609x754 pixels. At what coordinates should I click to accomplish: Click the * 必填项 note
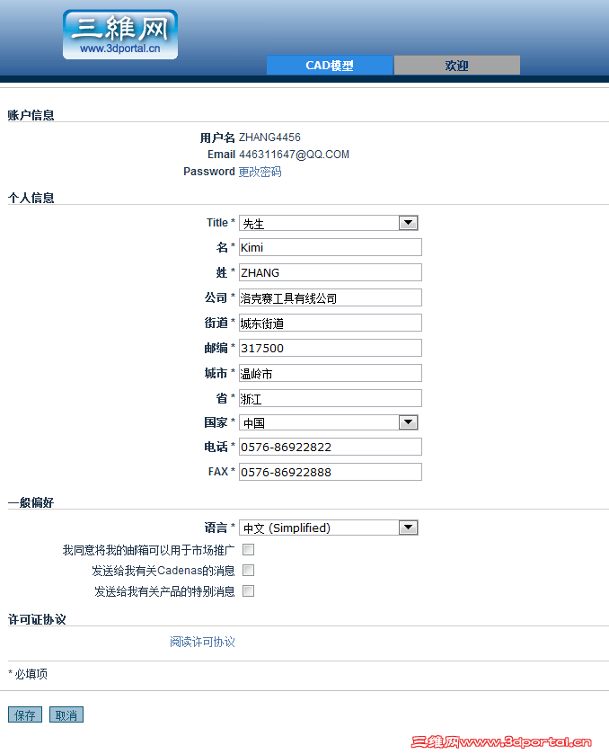(x=28, y=674)
